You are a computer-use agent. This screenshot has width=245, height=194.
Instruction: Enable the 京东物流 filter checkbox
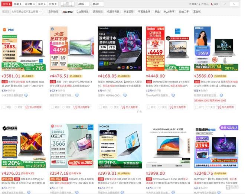46,12
